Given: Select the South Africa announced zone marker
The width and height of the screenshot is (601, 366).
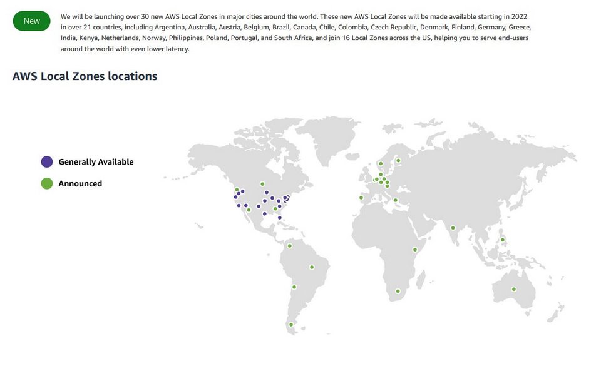Looking at the screenshot, I should click(398, 291).
